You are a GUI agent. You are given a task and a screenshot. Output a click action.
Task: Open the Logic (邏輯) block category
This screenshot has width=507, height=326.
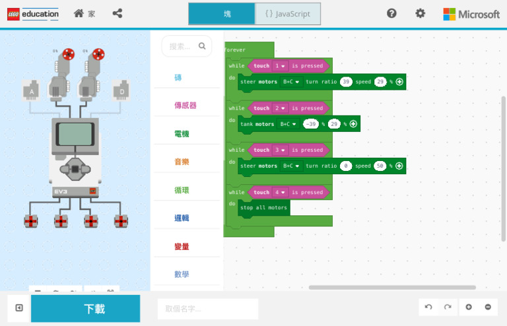[x=187, y=218]
